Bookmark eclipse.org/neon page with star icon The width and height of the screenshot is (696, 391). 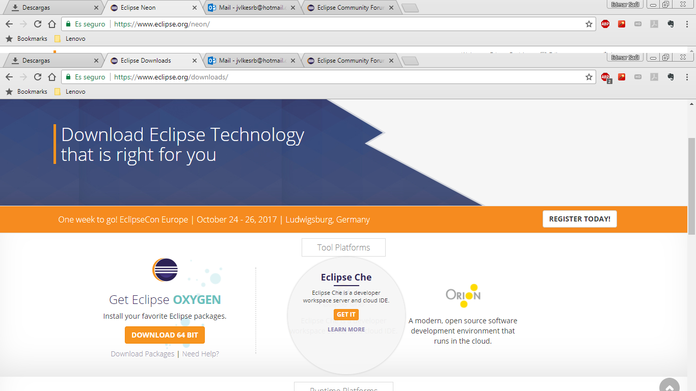pos(589,24)
